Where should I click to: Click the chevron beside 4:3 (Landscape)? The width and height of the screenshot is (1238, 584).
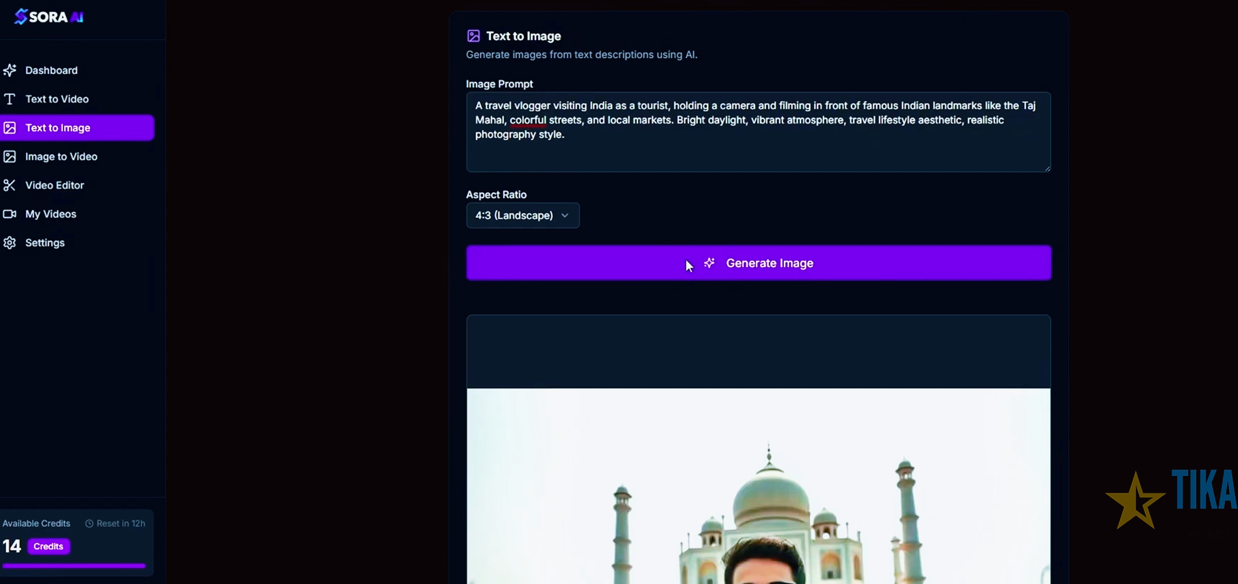(565, 215)
